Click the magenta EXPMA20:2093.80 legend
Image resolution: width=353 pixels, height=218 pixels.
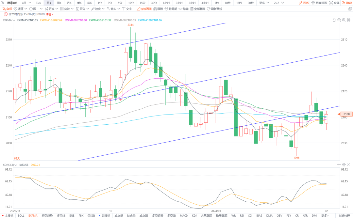coord(76,20)
